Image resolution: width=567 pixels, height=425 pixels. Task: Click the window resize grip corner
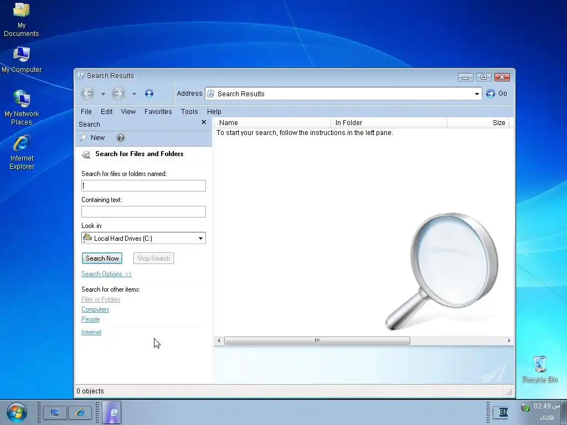coord(509,391)
